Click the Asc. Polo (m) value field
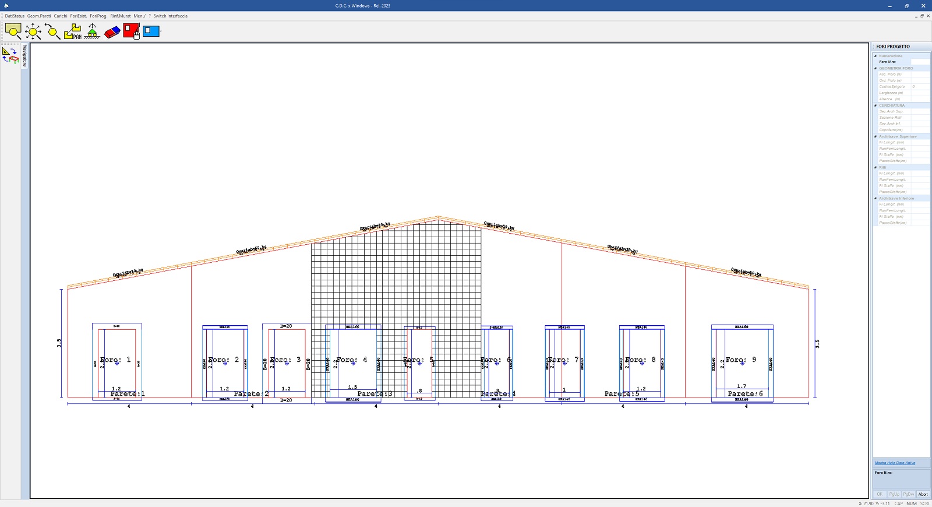 920,74
